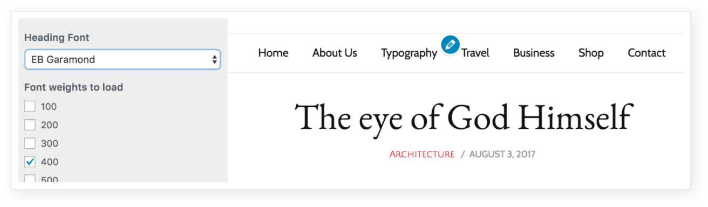Select the EB Garamond font selector
This screenshot has width=708, height=207.
(122, 60)
